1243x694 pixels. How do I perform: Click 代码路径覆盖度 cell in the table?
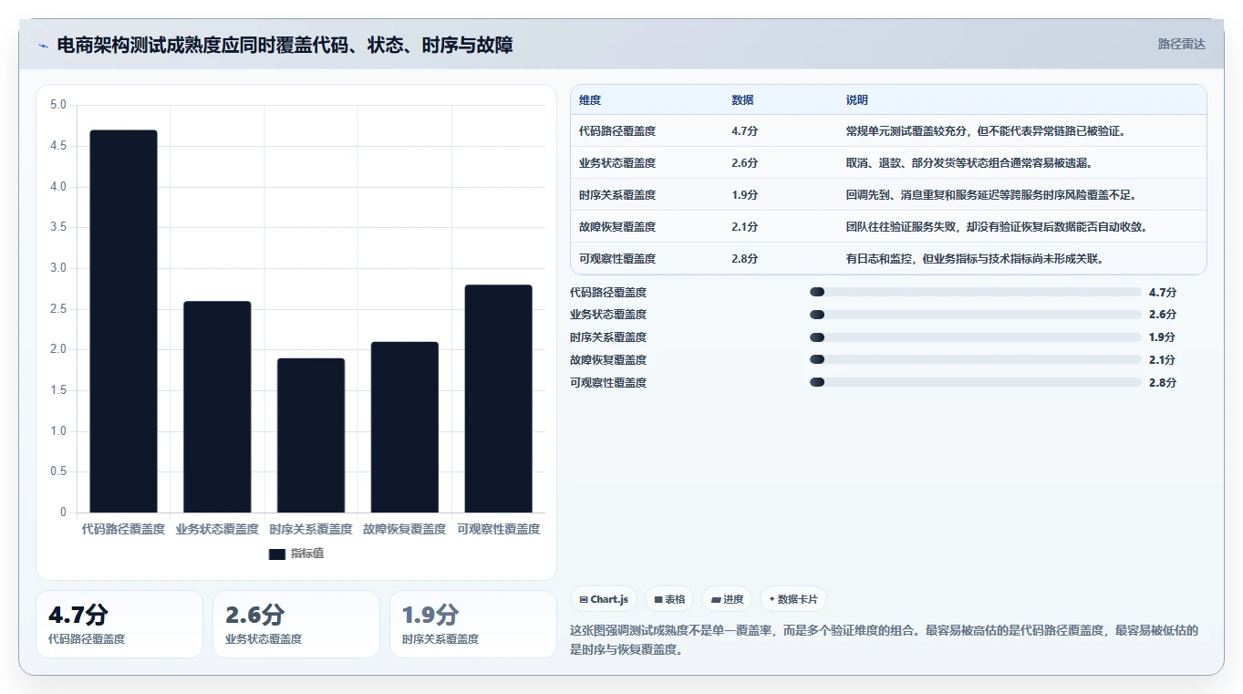click(617, 131)
